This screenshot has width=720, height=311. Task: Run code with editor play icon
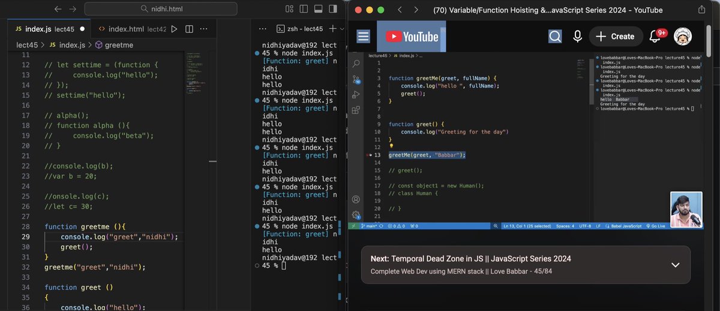(175, 29)
